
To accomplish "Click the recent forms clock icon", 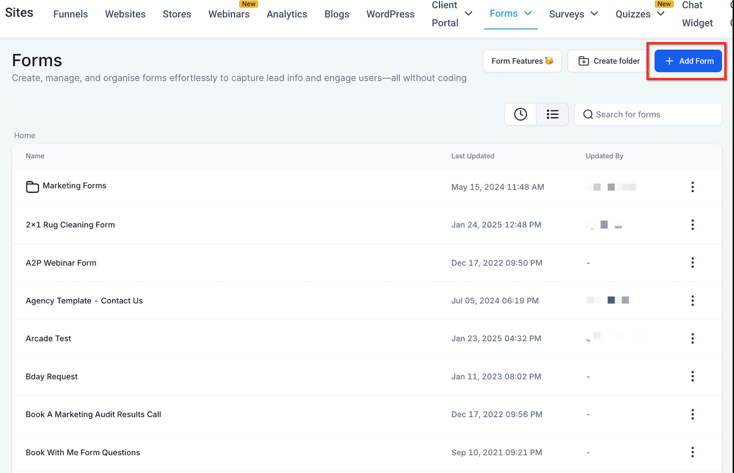I will tap(520, 114).
